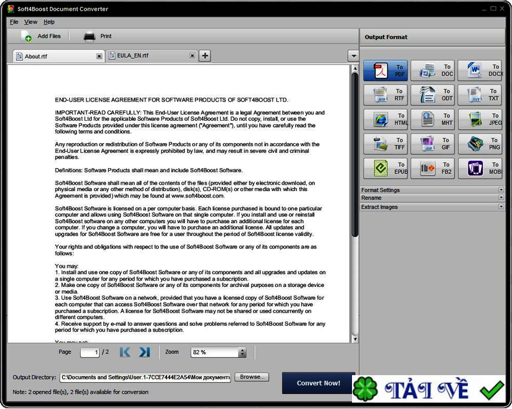Select the To DOC output format
Image resolution: width=512 pixels, height=409 pixels.
click(433, 70)
